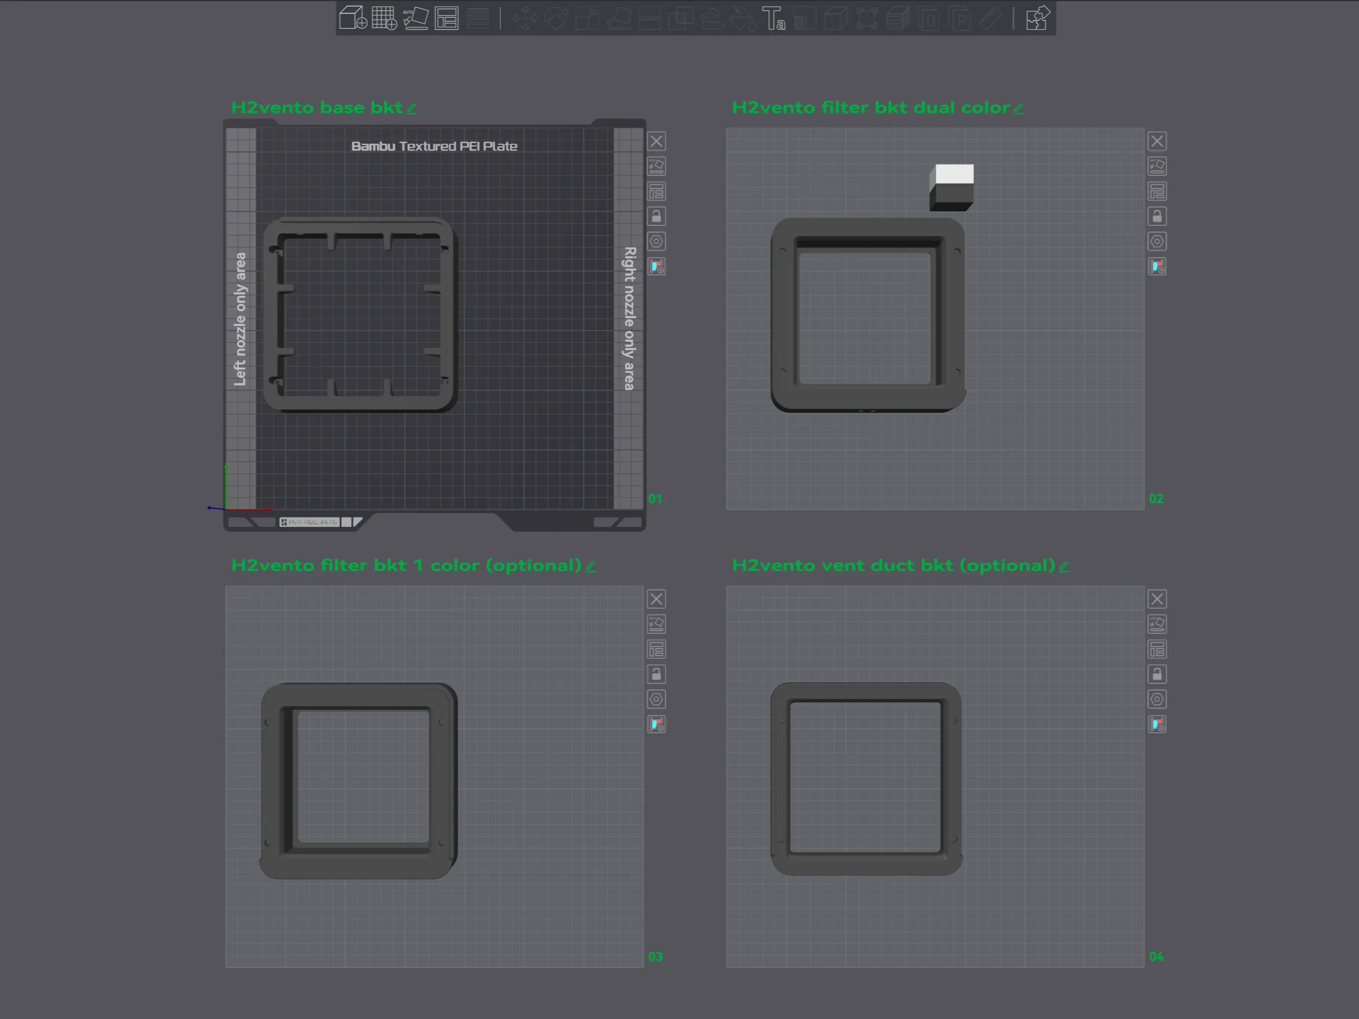Open filament mapping for H2vento base bkt plate

pos(656,267)
